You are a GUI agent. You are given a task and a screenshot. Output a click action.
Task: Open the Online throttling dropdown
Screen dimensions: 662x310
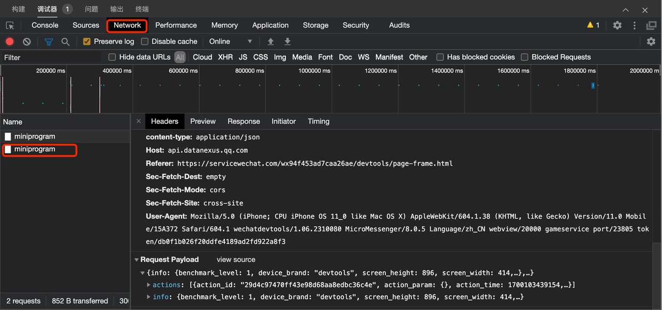[x=230, y=42]
